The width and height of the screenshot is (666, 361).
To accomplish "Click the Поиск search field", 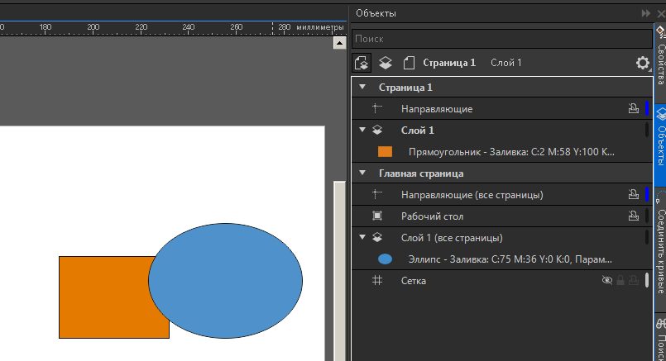I will point(501,39).
